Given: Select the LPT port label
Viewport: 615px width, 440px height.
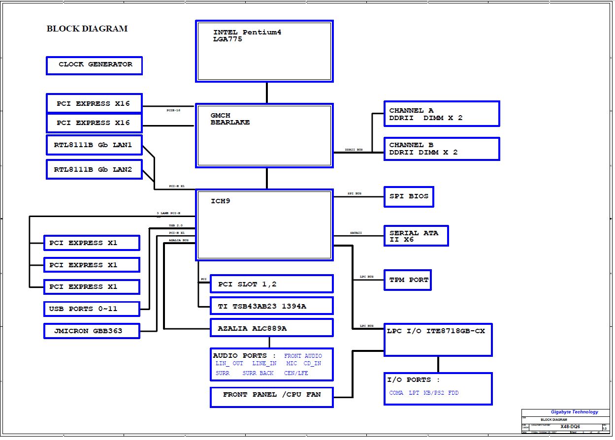Looking at the screenshot, I should (x=414, y=393).
